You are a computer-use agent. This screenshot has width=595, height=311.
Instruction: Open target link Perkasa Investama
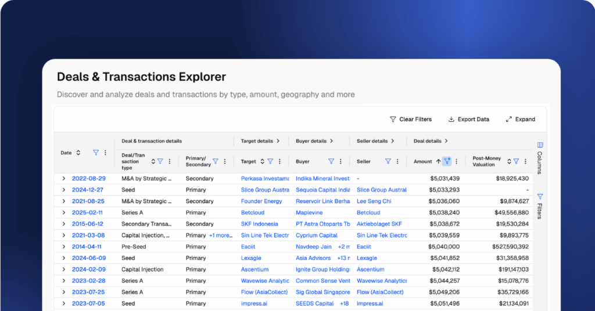(265, 178)
